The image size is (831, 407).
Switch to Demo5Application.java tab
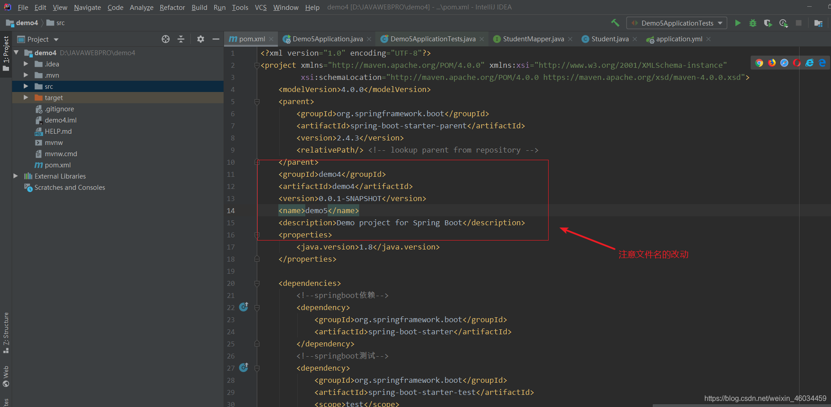pos(327,39)
